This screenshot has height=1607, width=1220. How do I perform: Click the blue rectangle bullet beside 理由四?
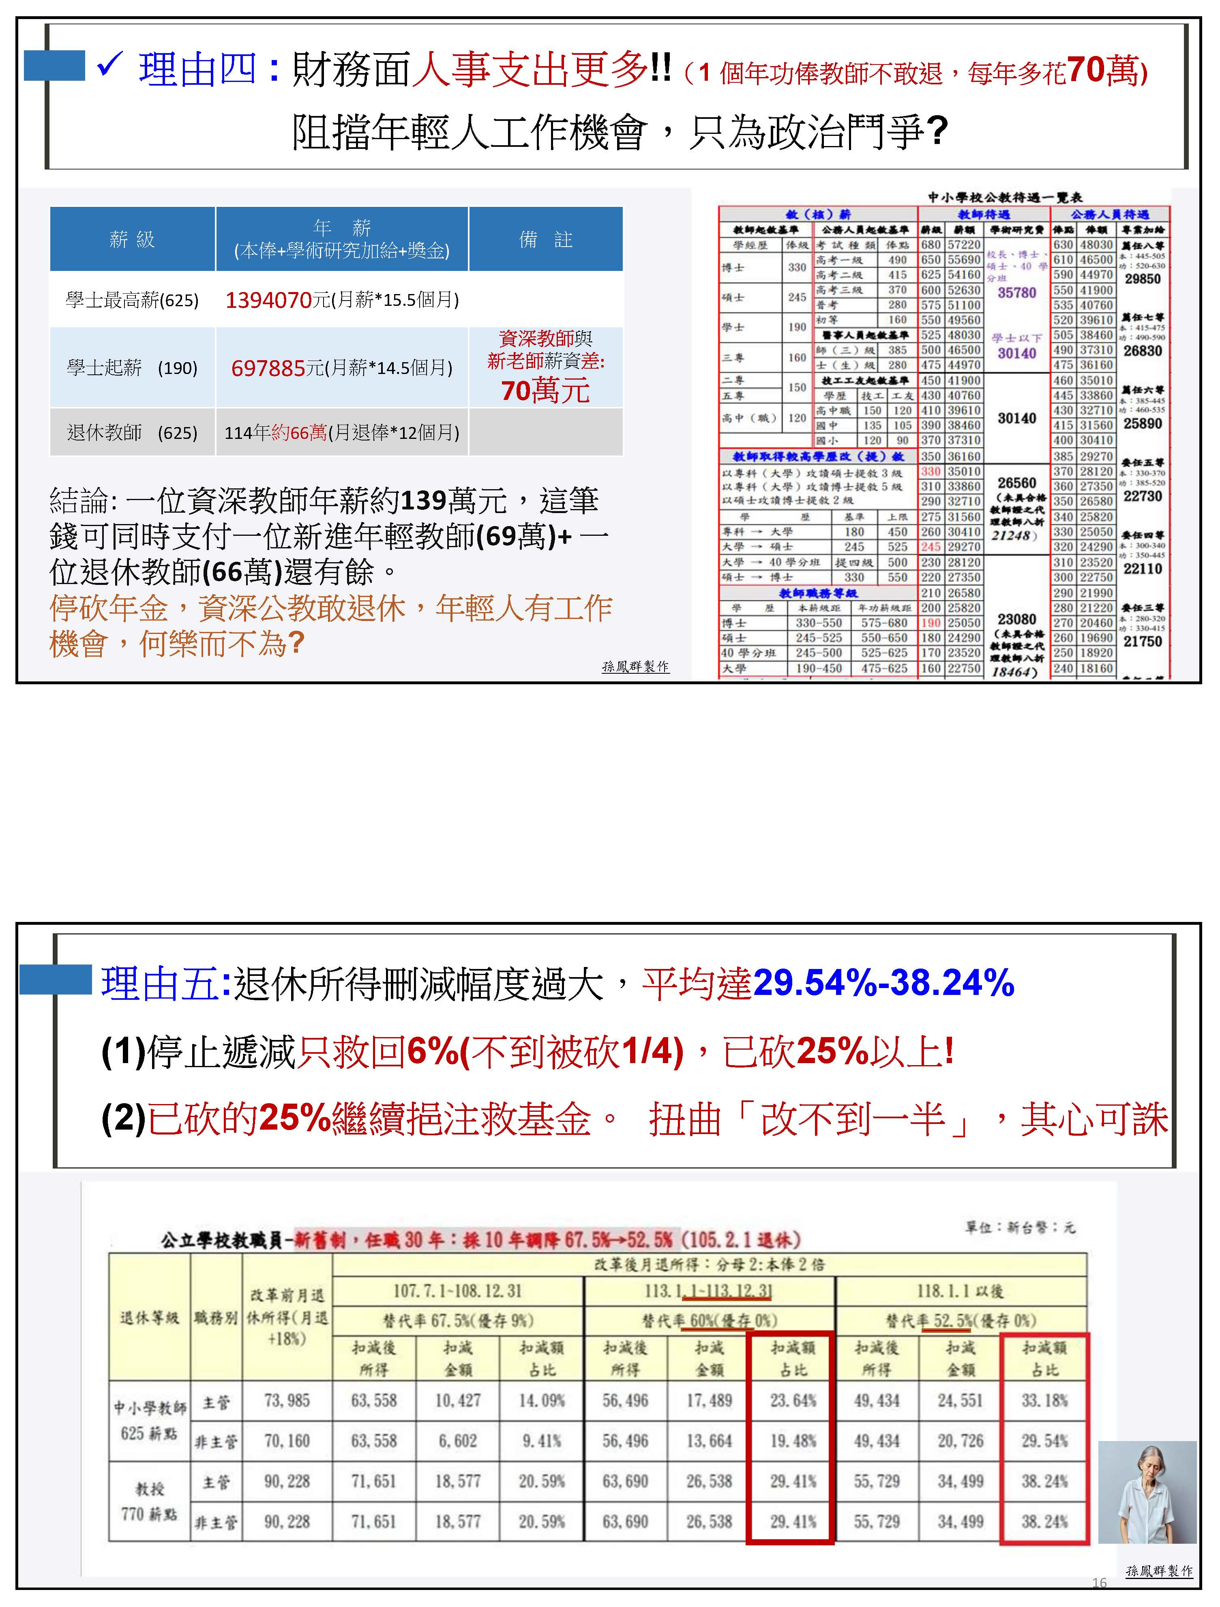[x=54, y=65]
